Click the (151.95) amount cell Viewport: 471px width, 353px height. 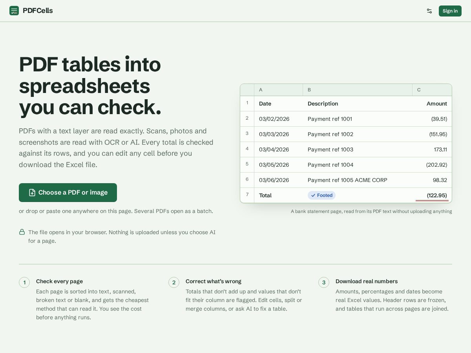click(432, 134)
